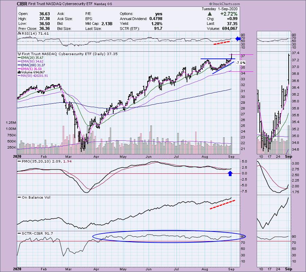The width and height of the screenshot is (306, 272).
Task: Click the EMA(50) 34.62 legend entry
Action: coord(31,62)
